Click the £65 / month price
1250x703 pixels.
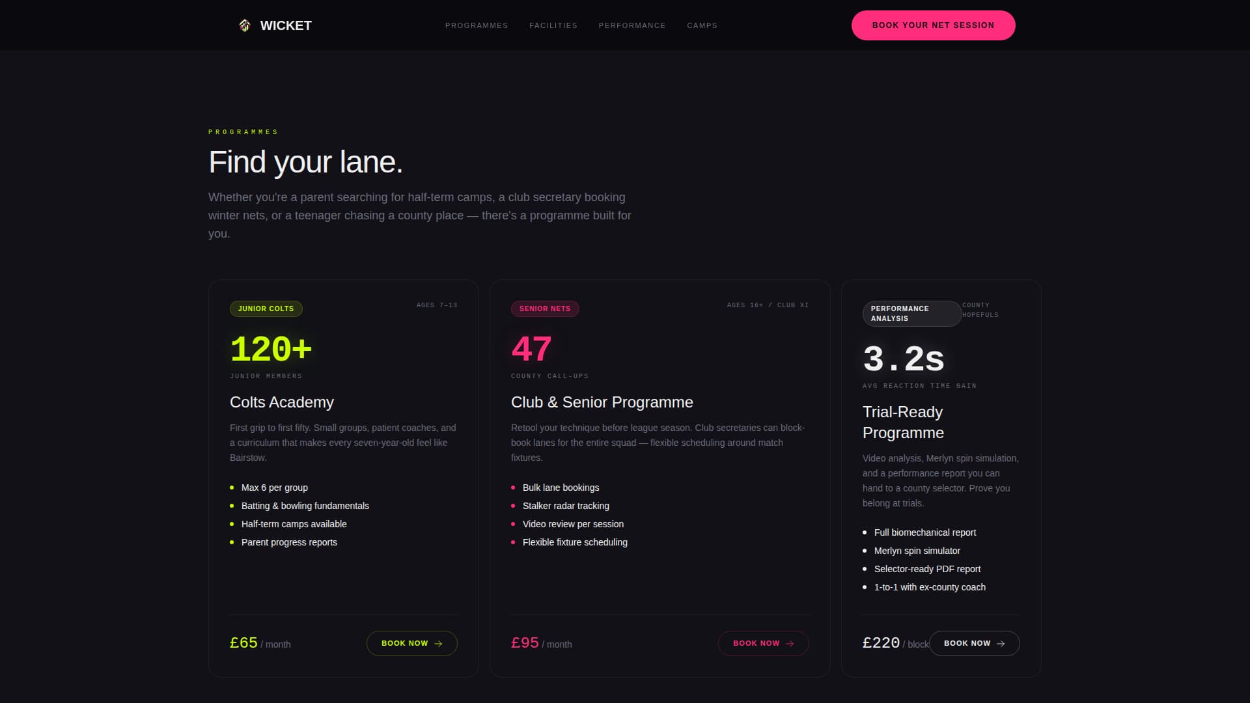260,643
